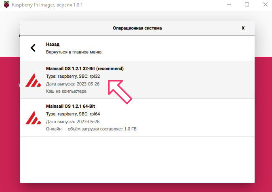
Task: Click 'Type: raspberry, SBC: rpi32' line
Action: click(x=73, y=76)
